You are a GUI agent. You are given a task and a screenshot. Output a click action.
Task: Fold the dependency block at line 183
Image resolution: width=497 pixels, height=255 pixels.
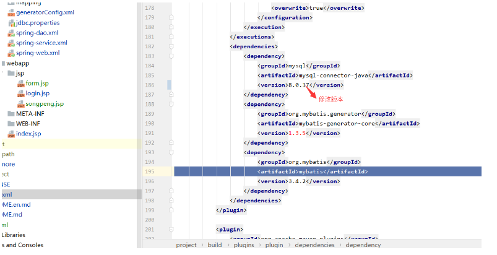pos(171,56)
